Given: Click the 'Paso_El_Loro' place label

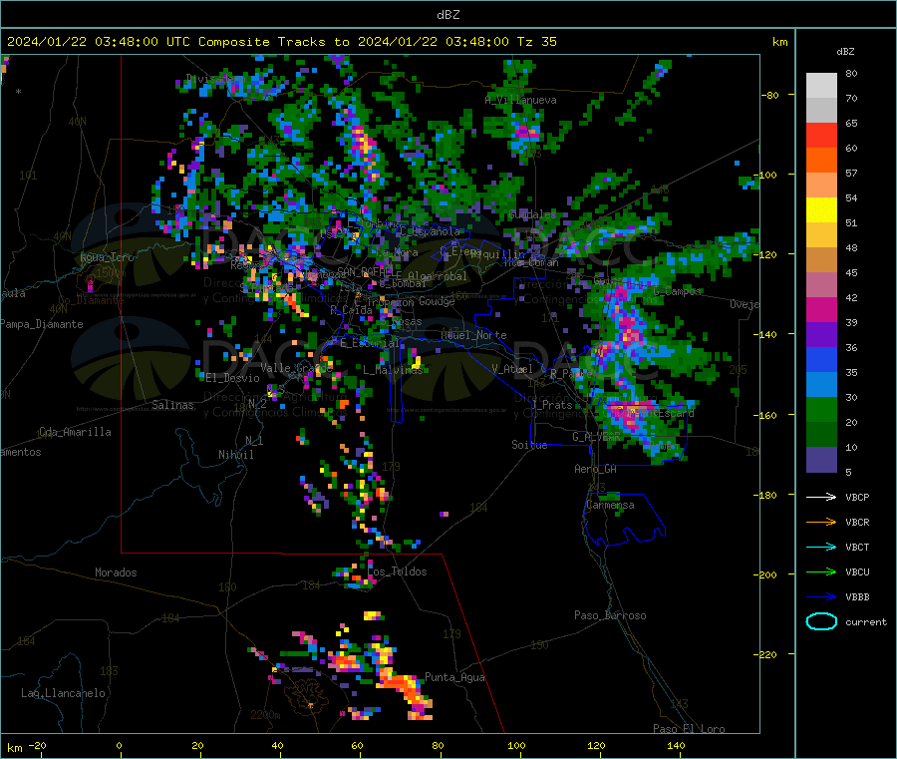Looking at the screenshot, I should [x=689, y=729].
